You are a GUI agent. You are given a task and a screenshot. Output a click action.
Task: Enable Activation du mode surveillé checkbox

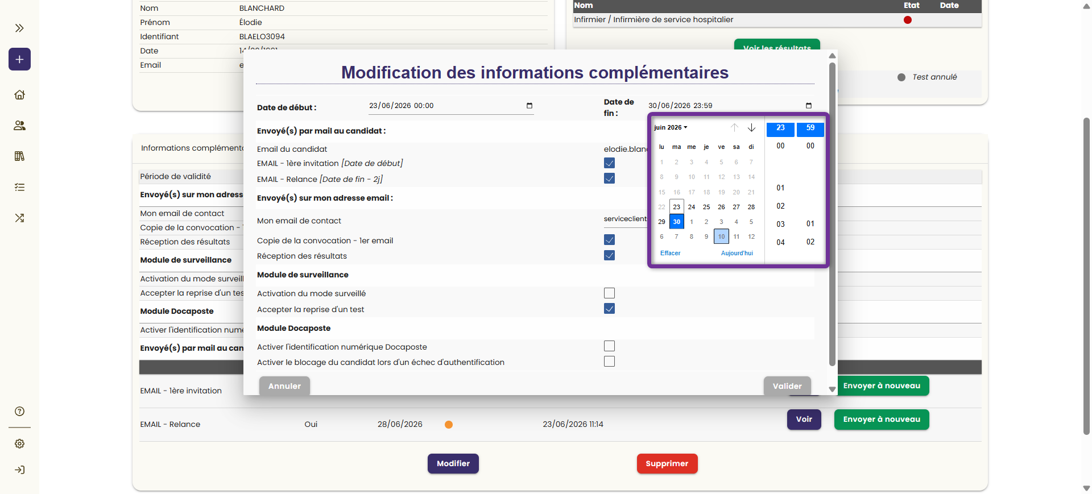(x=609, y=293)
